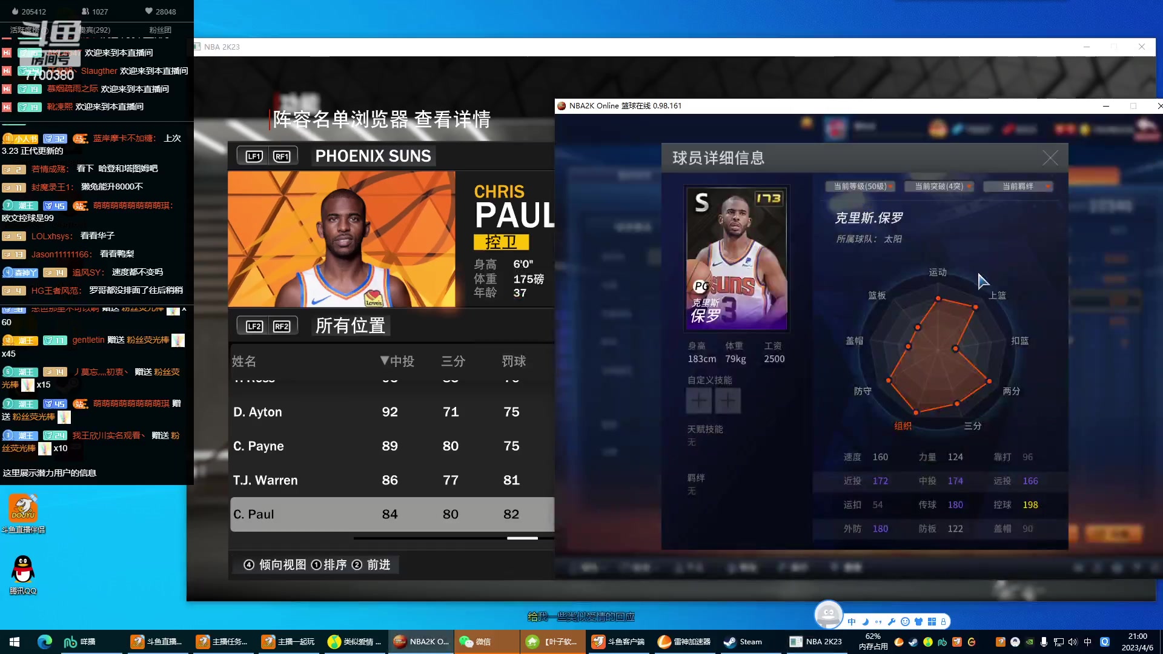Switch to the 贵宾(292) tab in chat panel
Viewport: 1163px width, 654px height.
coord(94,30)
